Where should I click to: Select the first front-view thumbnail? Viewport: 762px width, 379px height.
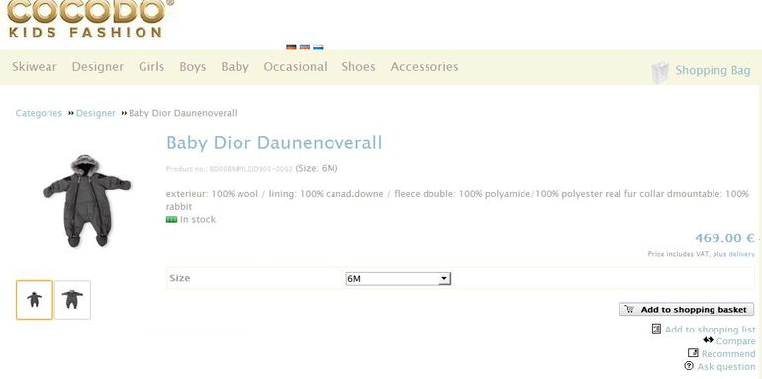point(34,300)
